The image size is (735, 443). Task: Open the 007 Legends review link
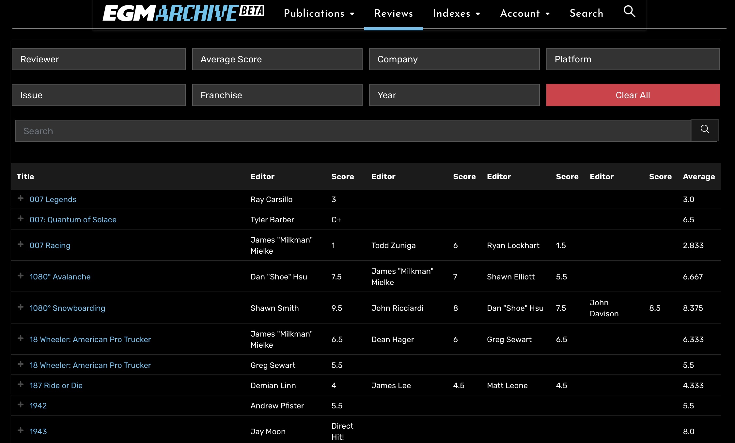pos(53,199)
